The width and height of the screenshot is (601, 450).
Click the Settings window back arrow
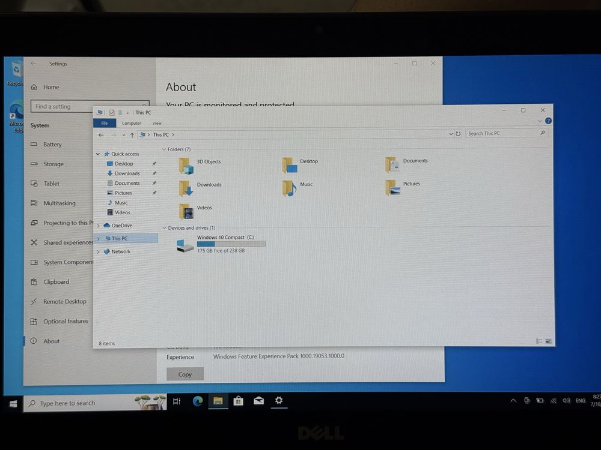[33, 64]
